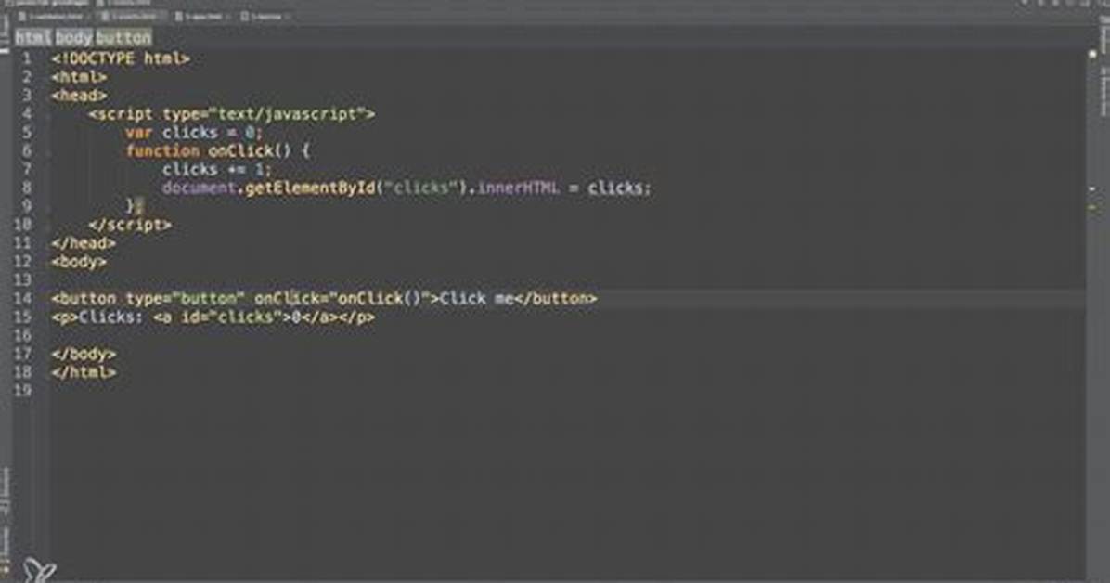Select the 'html' breadcrumb
Screen dimensions: 1110x583
tap(33, 37)
